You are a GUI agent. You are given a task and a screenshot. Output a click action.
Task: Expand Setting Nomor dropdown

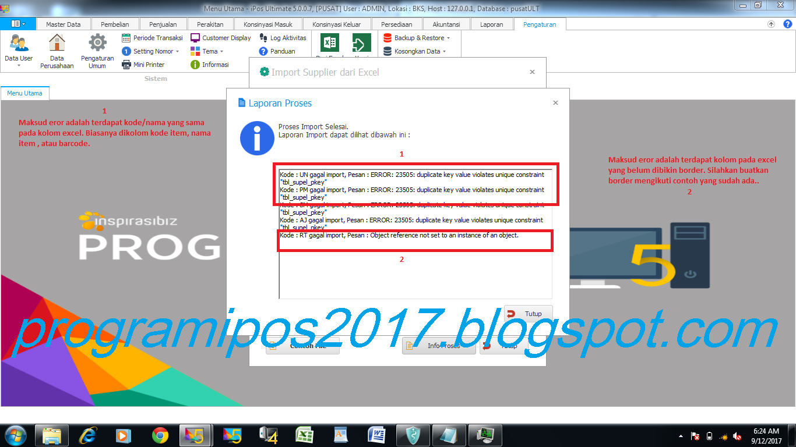(151, 51)
